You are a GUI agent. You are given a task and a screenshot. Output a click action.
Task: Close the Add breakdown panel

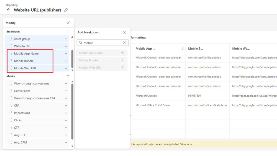(124, 32)
